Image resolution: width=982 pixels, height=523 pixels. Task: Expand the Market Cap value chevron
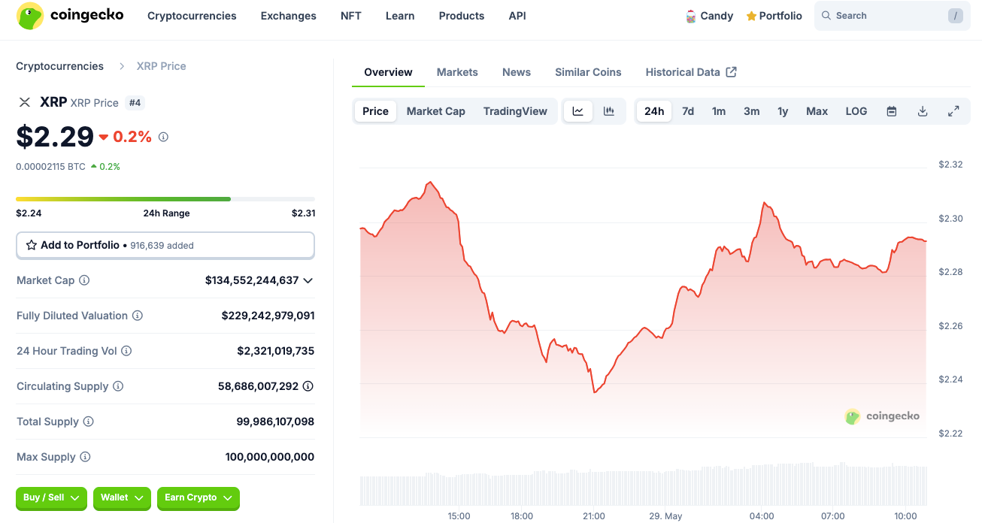coord(308,280)
